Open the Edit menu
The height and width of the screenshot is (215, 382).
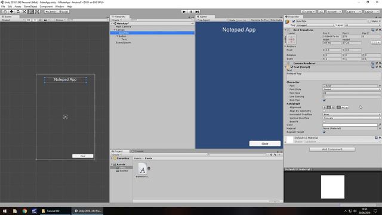(x=10, y=7)
